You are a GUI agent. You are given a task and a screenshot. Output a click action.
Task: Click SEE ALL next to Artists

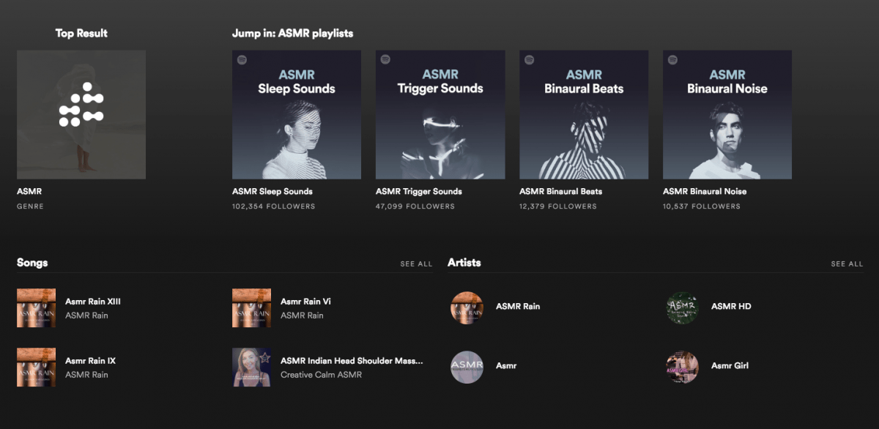(x=846, y=264)
